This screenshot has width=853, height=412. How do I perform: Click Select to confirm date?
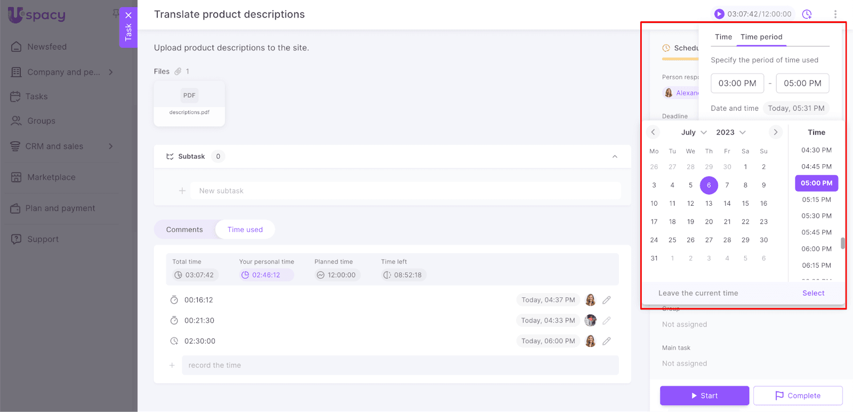(x=813, y=293)
